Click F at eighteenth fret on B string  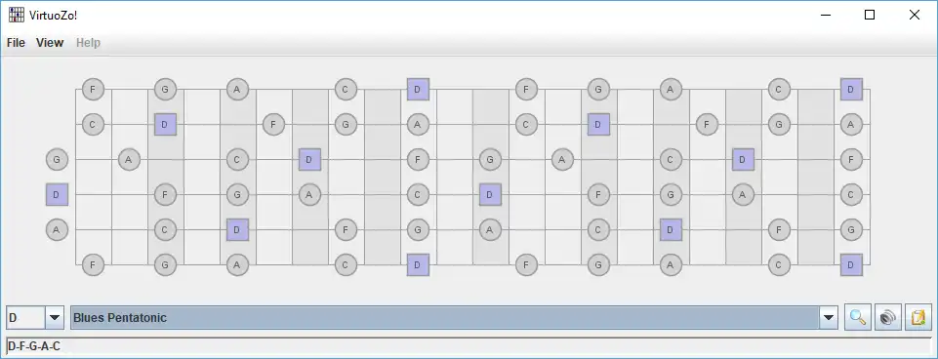[707, 125]
